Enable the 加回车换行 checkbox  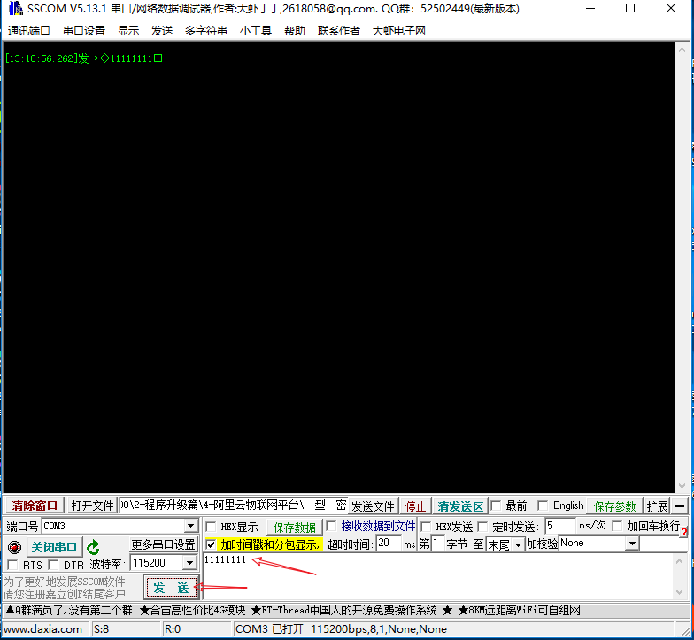pos(617,526)
